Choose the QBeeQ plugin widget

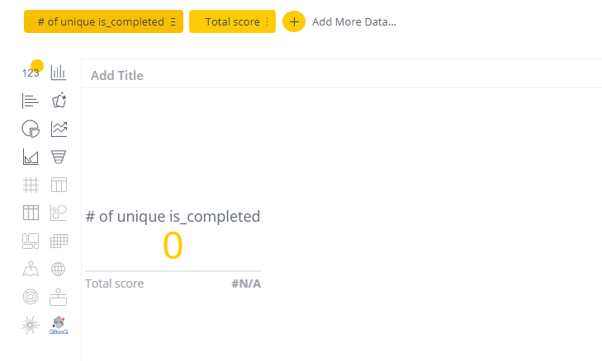(x=59, y=325)
